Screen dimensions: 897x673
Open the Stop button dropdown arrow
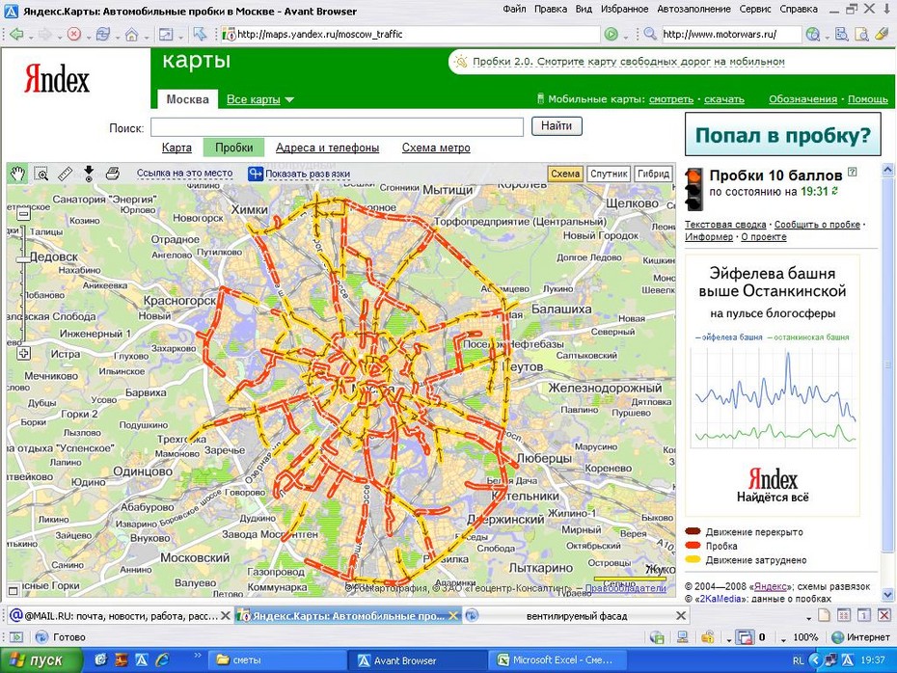[x=89, y=38]
